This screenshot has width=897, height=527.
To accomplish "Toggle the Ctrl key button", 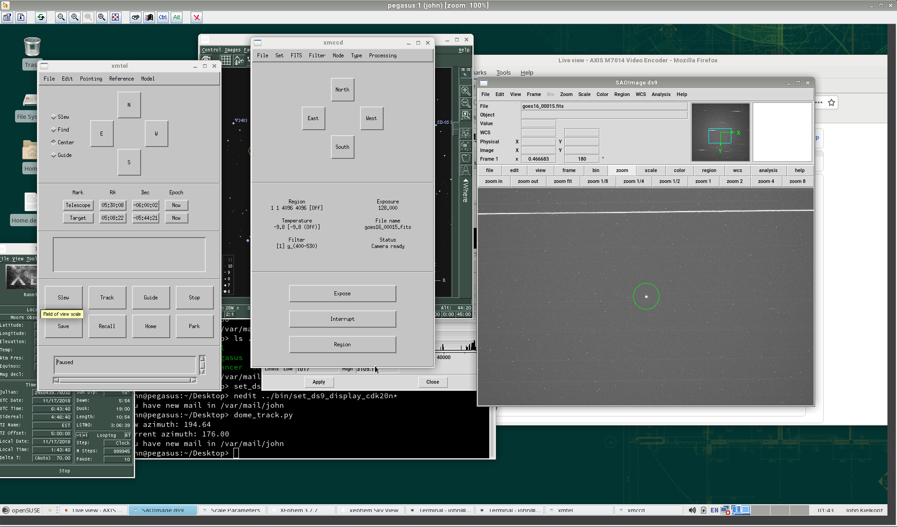I will coord(163,17).
